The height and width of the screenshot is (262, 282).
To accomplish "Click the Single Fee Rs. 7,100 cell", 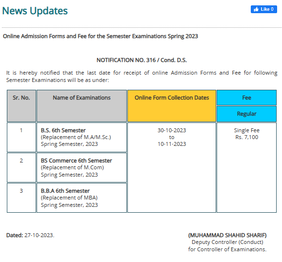I will pyautogui.click(x=246, y=167).
